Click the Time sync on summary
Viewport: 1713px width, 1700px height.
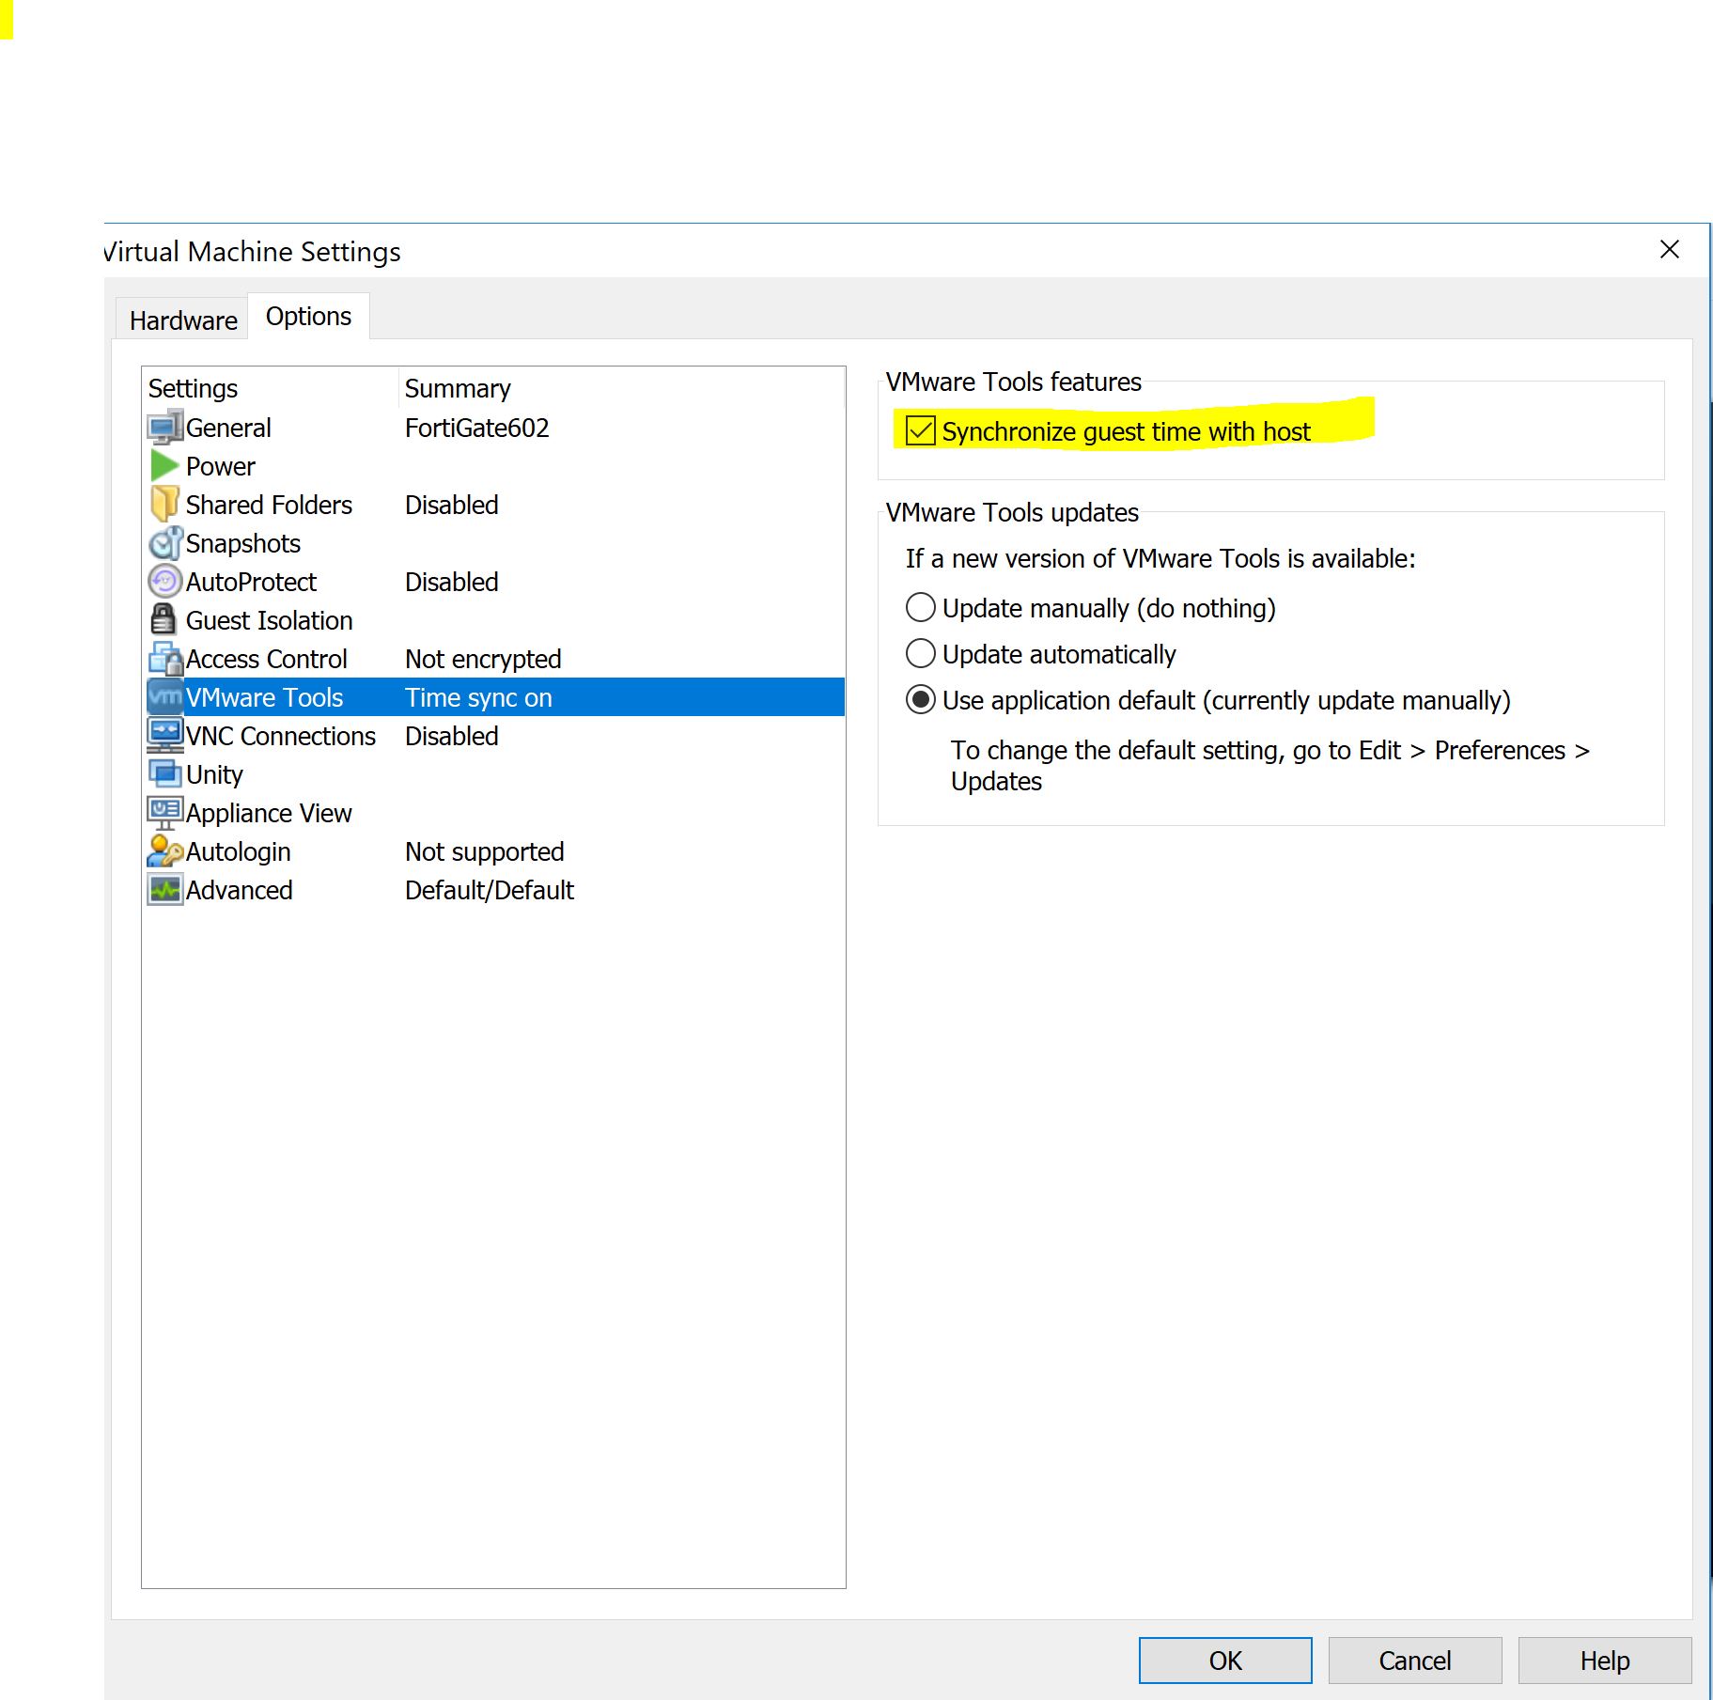478,697
